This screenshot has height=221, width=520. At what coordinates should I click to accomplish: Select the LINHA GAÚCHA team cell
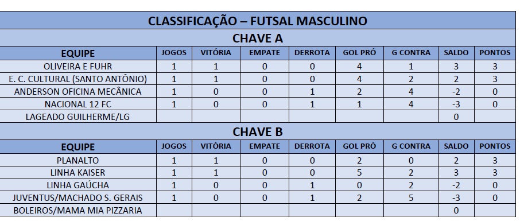[x=78, y=185]
